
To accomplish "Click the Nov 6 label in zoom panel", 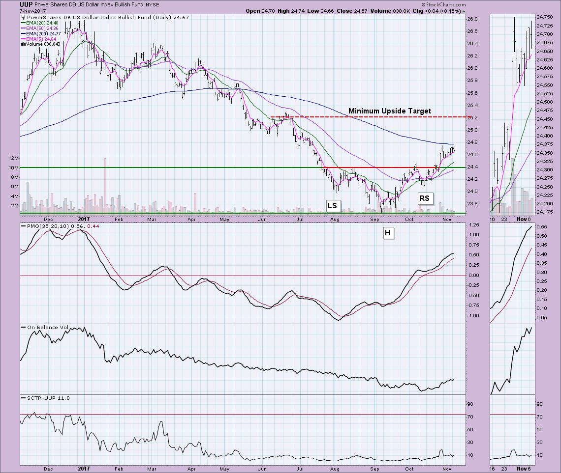I will coord(524,219).
